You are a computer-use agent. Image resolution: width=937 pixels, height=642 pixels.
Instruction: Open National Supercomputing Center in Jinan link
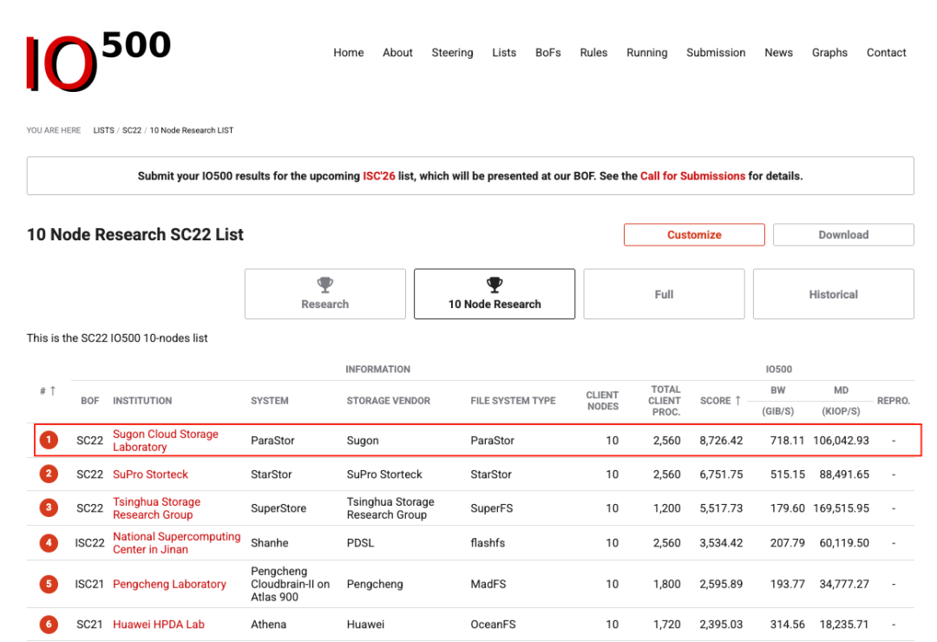coord(176,543)
